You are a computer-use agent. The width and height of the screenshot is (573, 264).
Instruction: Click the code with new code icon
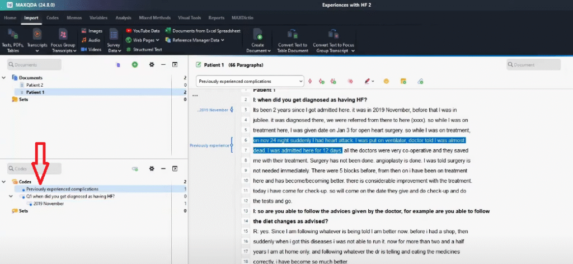[x=322, y=81]
